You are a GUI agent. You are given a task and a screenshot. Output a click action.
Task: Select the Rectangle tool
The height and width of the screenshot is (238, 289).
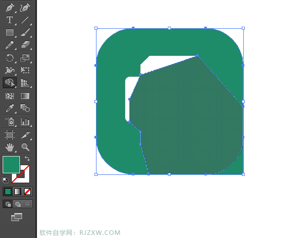pos(10,32)
